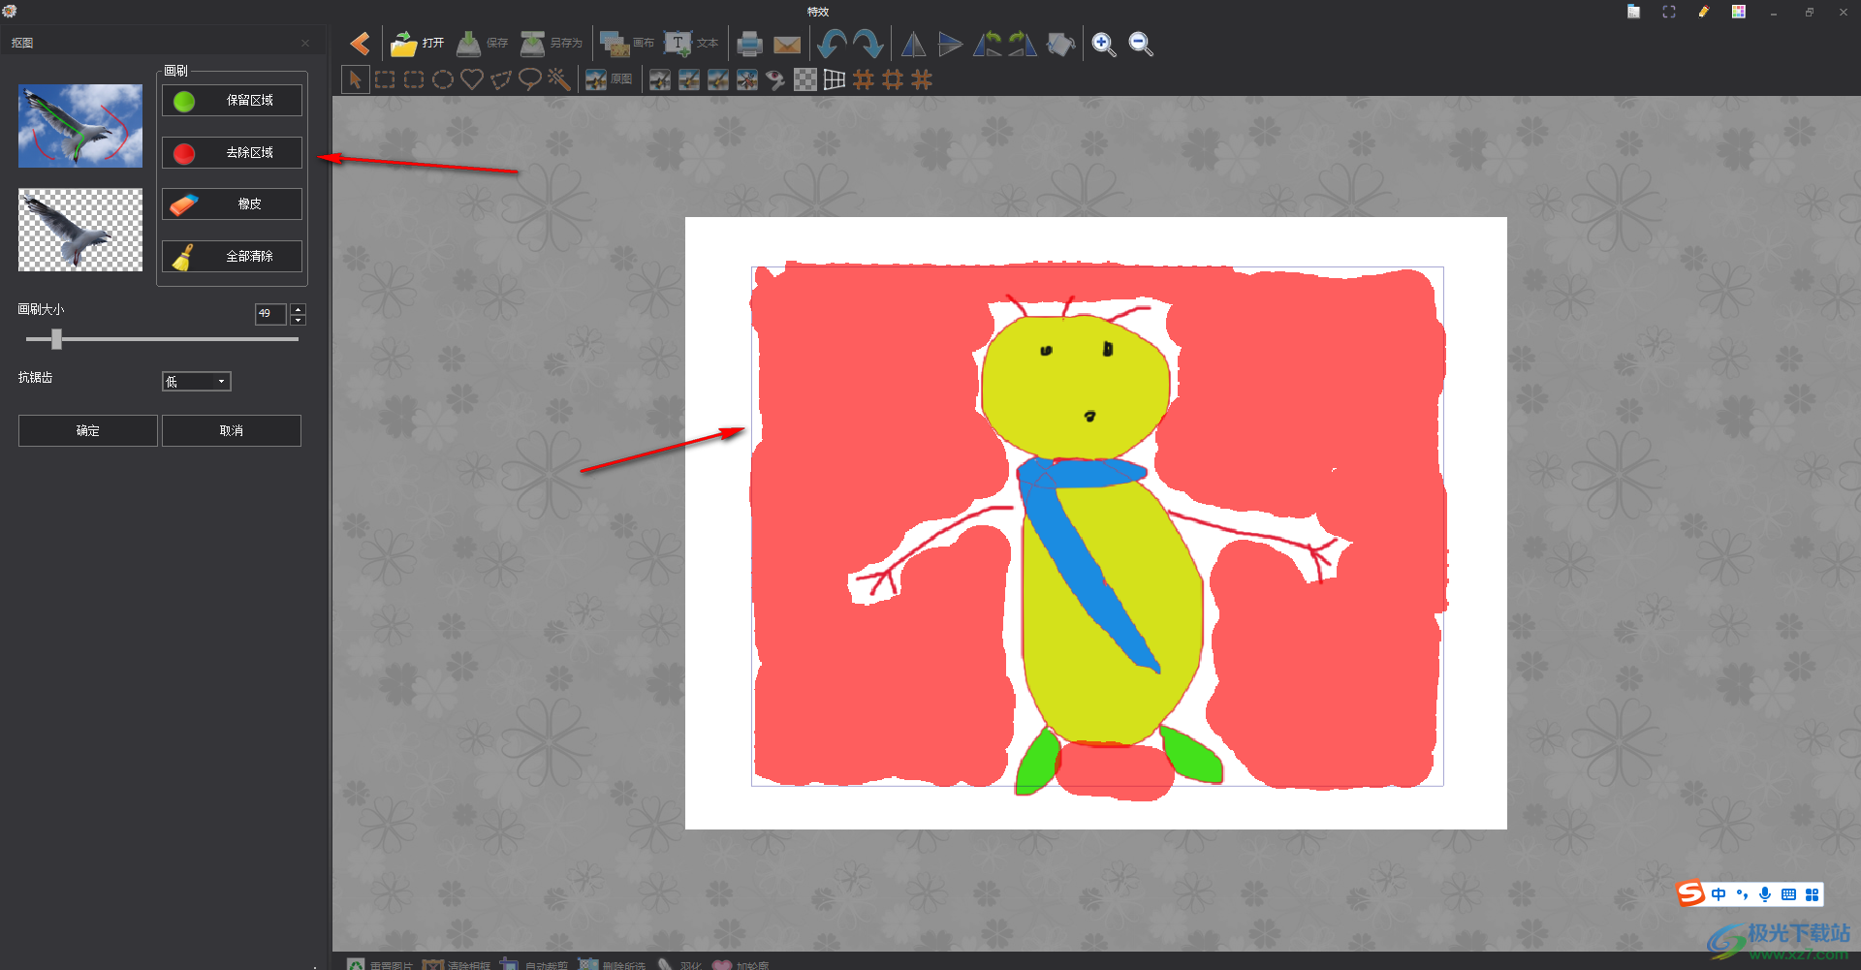Open the 画布 canvas tool

point(626,44)
